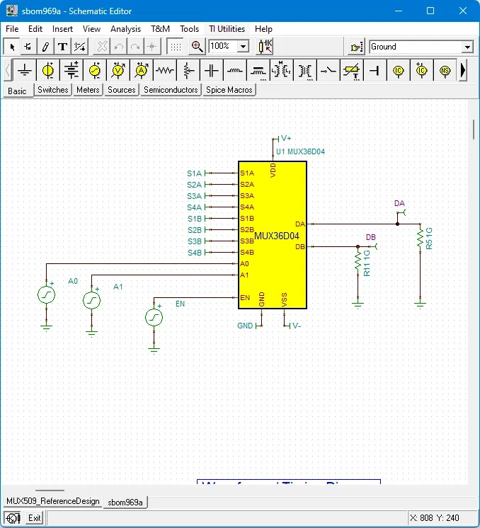Click the V- supply jumper label
480x528 pixels.
[x=297, y=326]
